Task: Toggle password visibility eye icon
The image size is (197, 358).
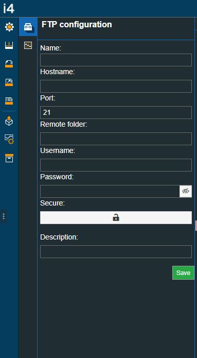Action: [x=186, y=191]
